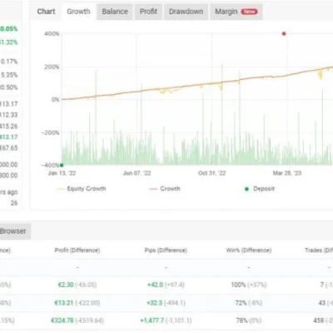333x333 pixels.
Task: Click the red dot marker on chart
Action: coord(284,34)
